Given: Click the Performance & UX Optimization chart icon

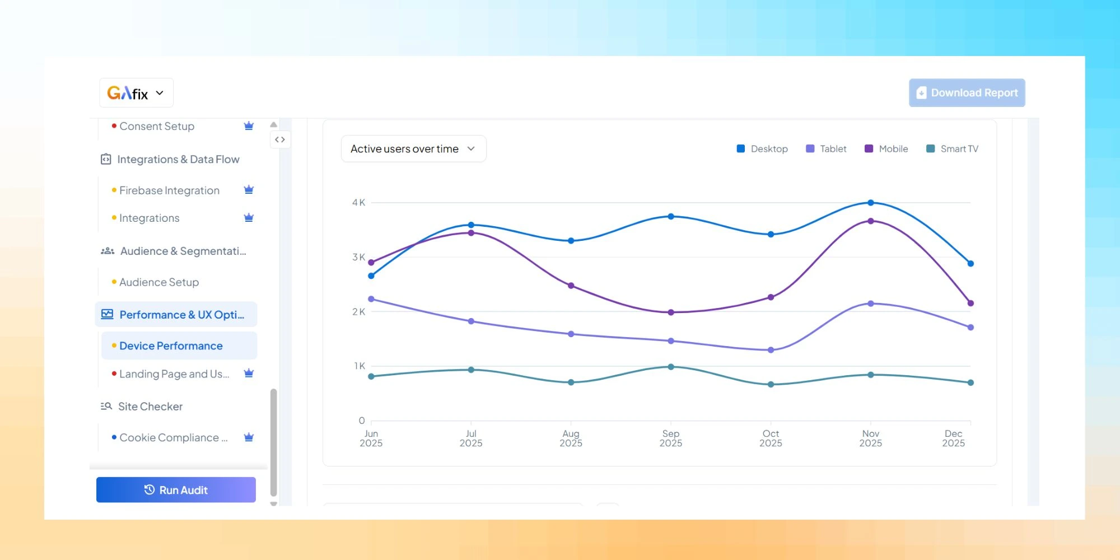Looking at the screenshot, I should 106,314.
